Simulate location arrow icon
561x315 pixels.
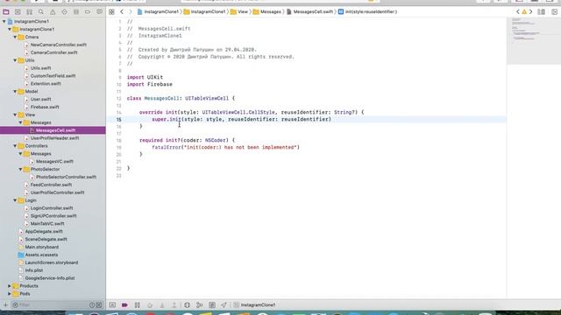[224, 305]
